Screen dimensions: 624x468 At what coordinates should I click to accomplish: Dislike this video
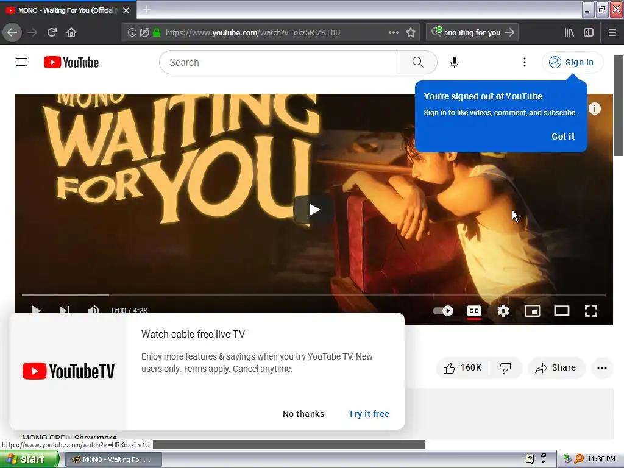[505, 367]
